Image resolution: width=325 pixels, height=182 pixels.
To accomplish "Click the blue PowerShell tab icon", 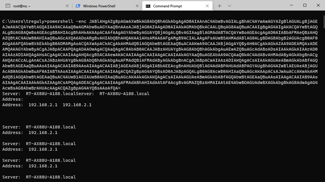I will pyautogui.click(x=78, y=6).
